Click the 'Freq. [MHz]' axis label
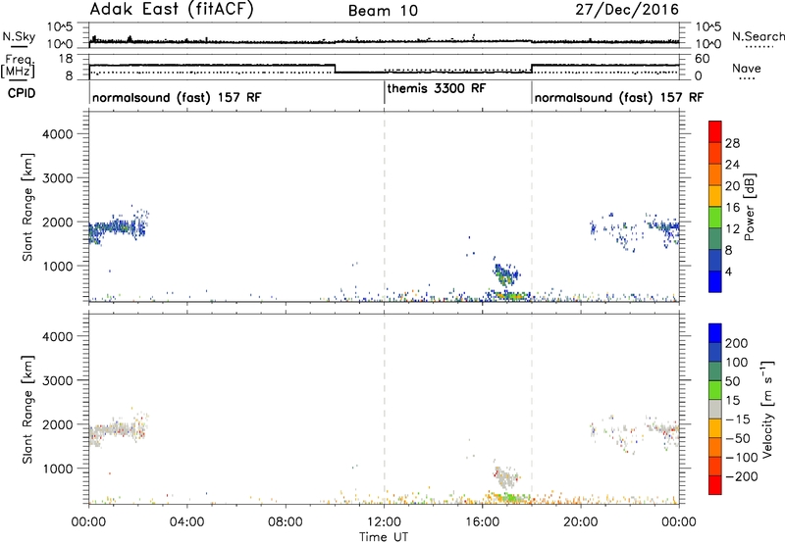Screen dimensions: 785x543 (x=18, y=66)
